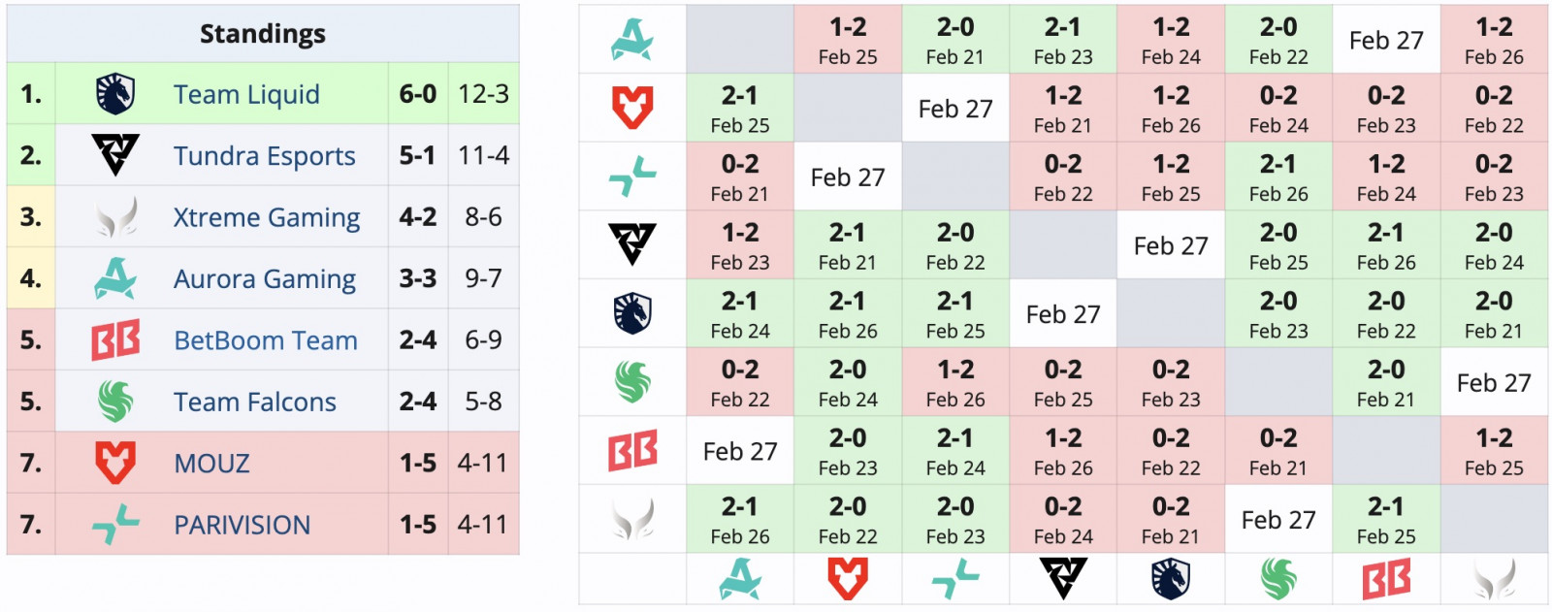Go to the PARIVISION team link
1552x612 pixels.
point(242,525)
